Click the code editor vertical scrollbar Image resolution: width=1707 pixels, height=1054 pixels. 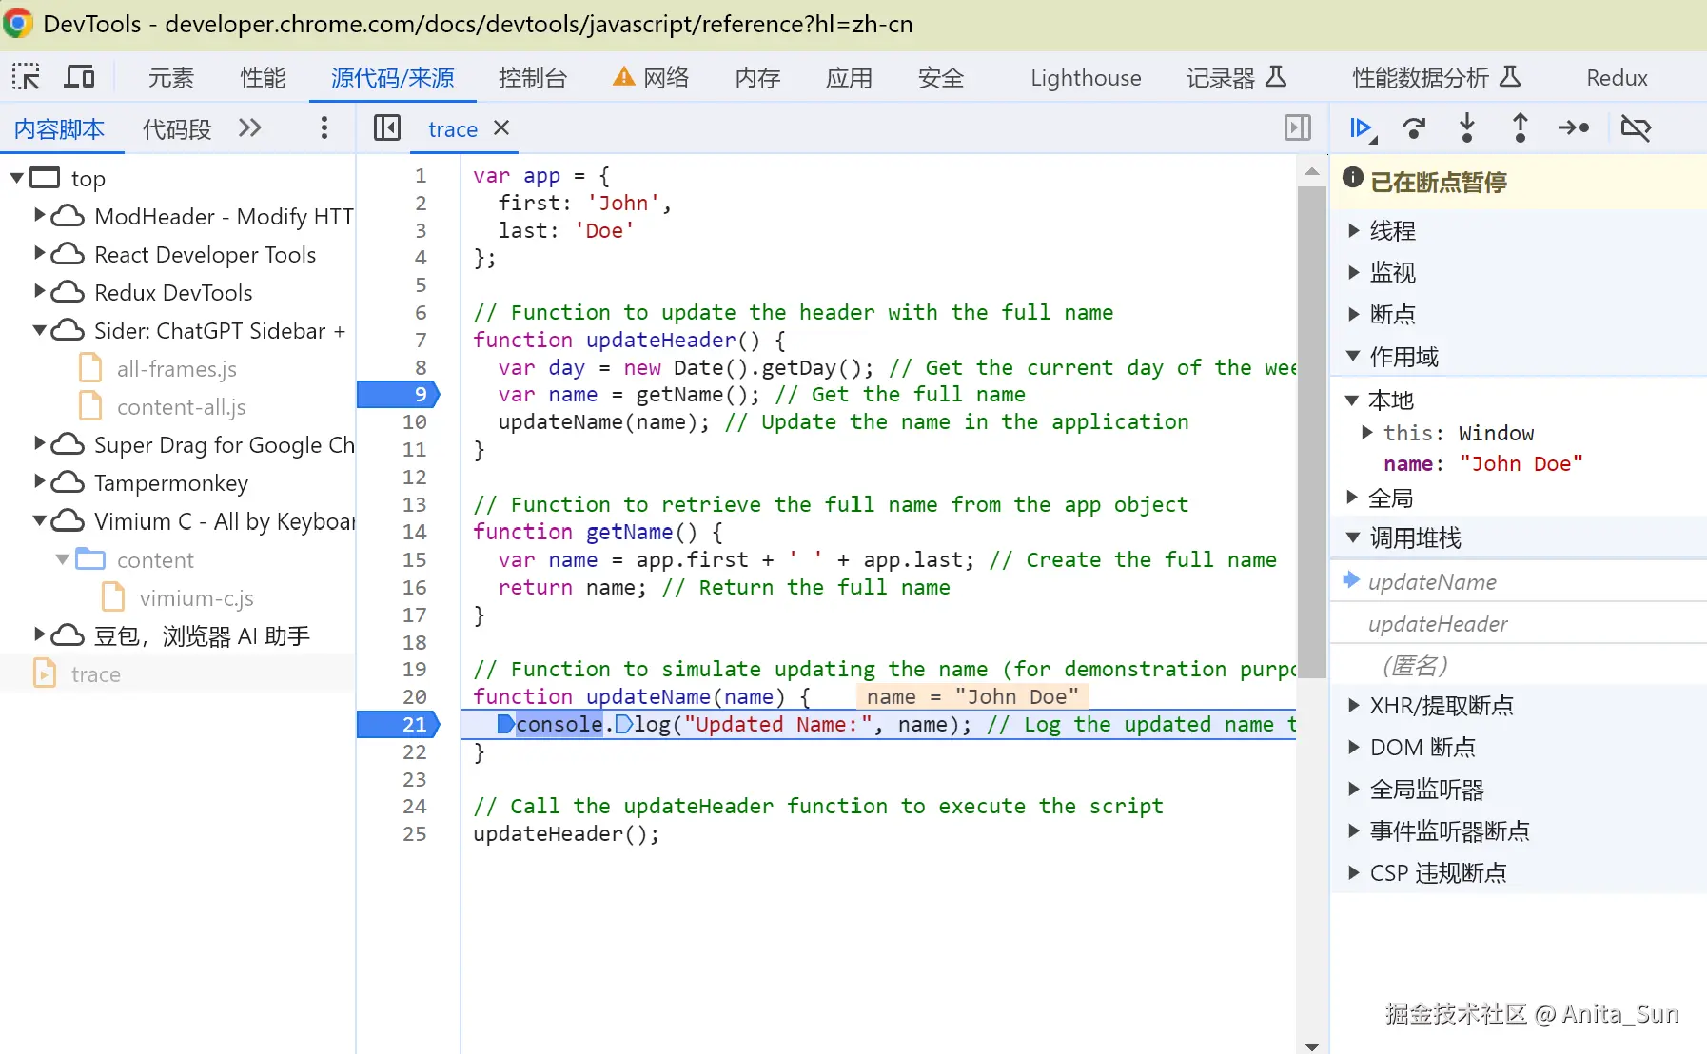(1312, 433)
